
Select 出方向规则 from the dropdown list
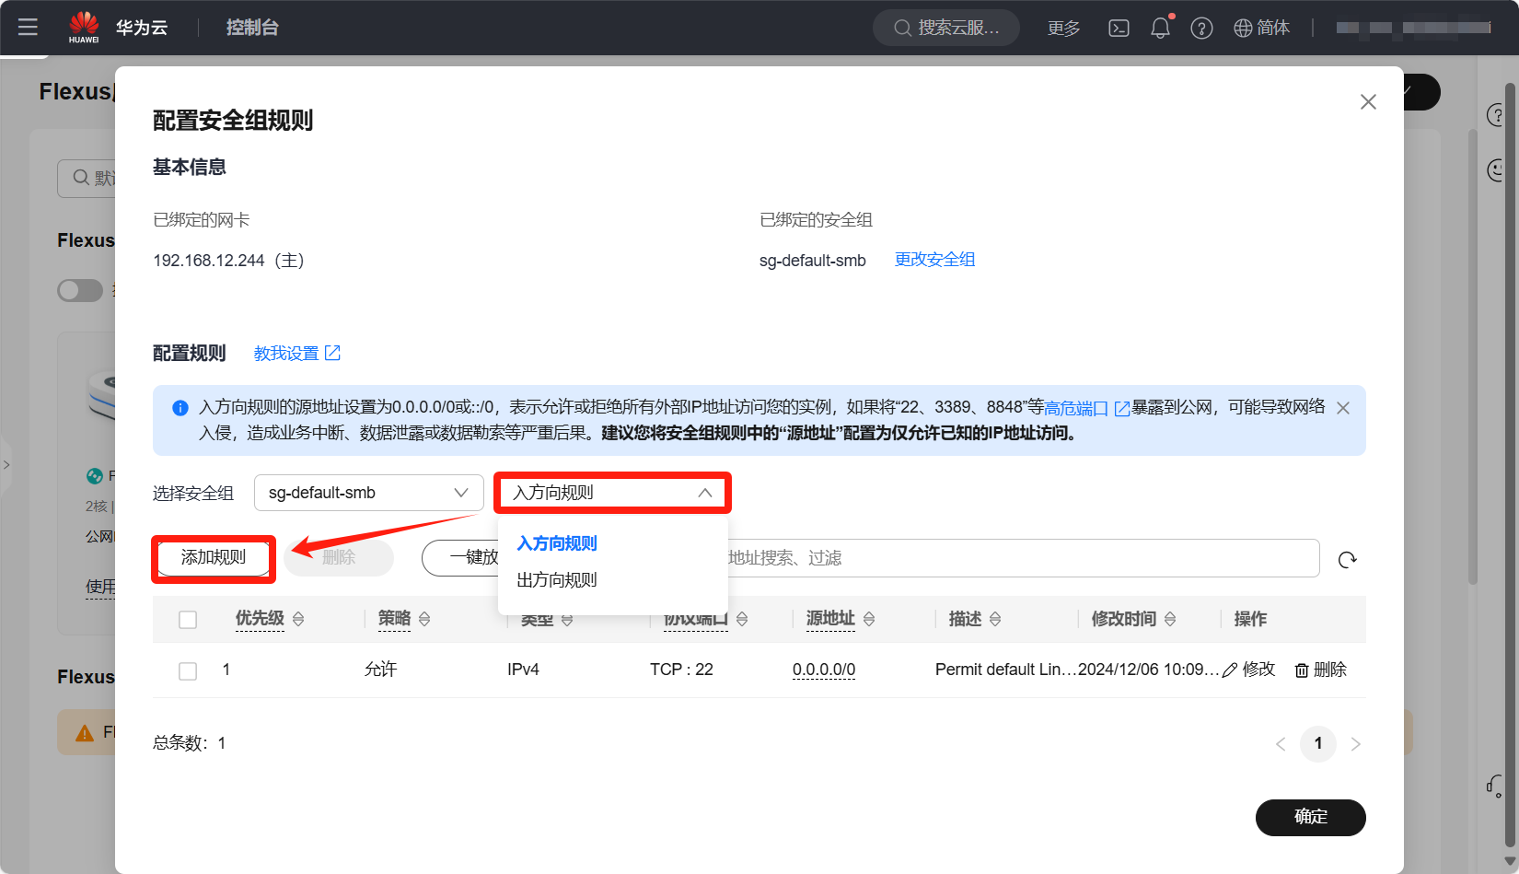pyautogui.click(x=557, y=580)
